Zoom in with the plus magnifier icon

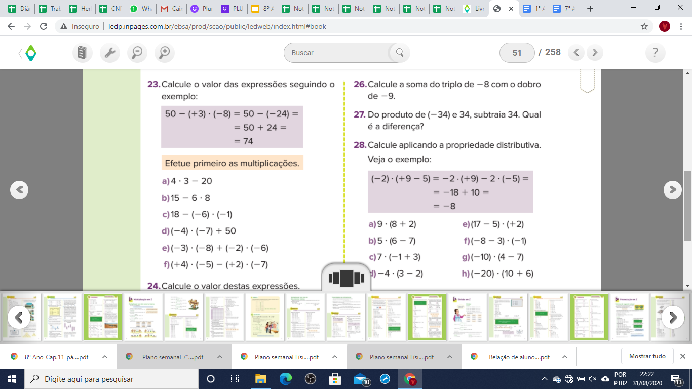164,53
